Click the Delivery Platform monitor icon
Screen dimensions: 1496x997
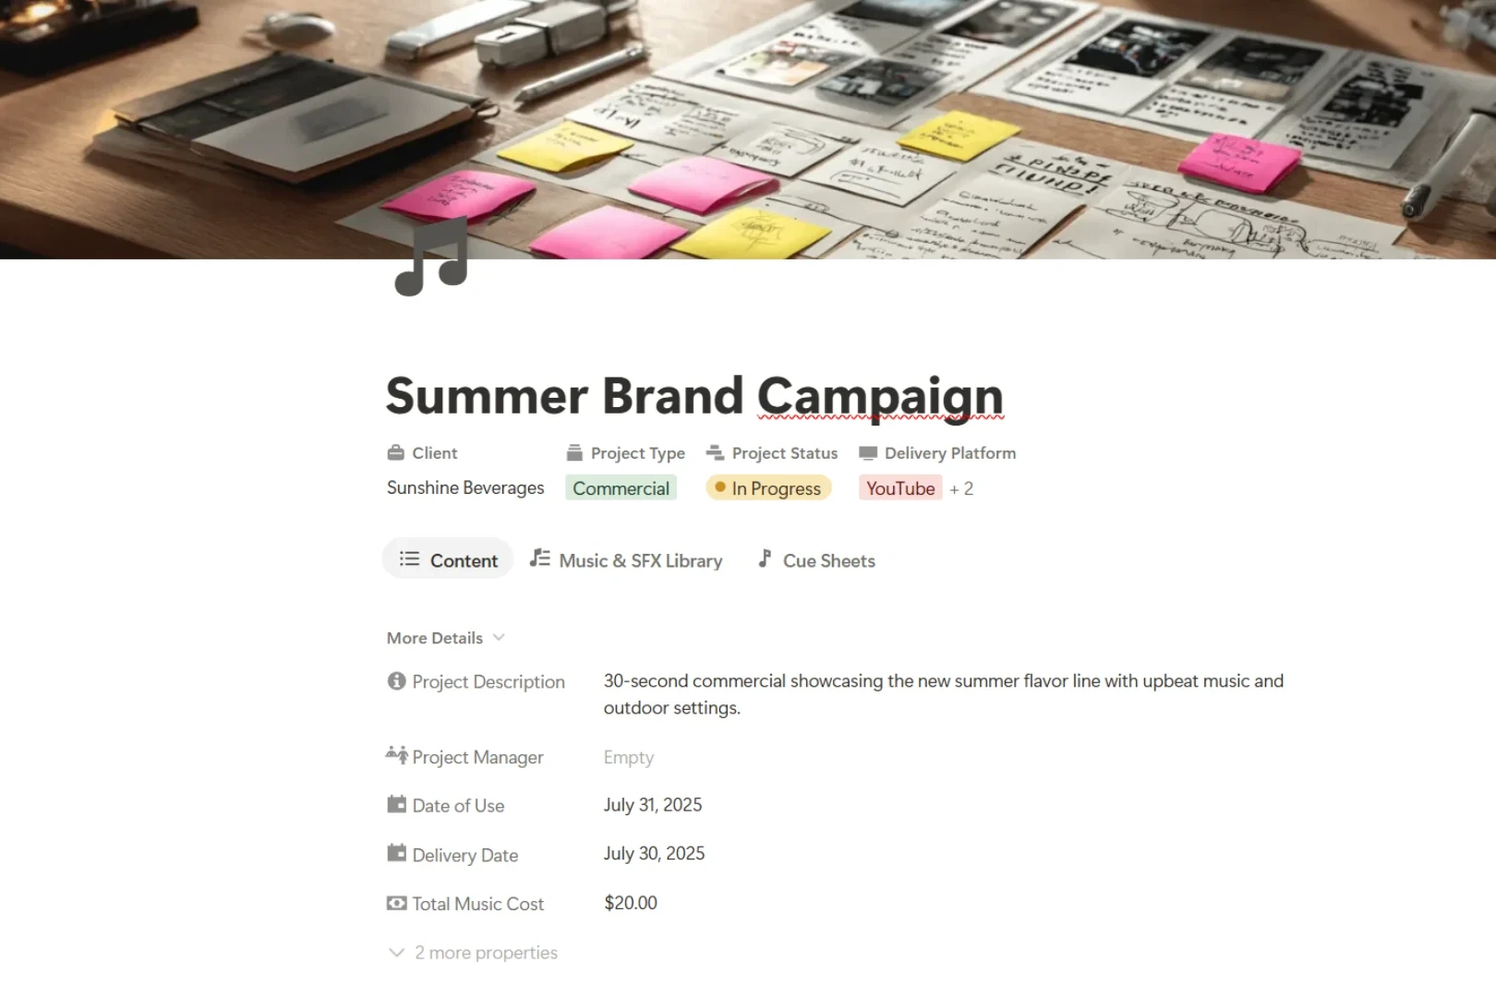point(868,453)
